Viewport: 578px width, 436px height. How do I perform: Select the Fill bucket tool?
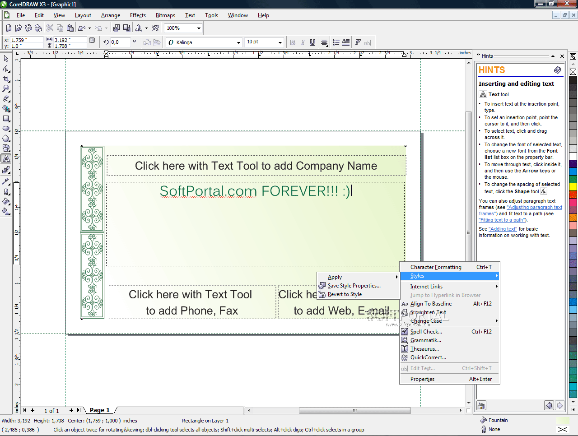point(6,201)
